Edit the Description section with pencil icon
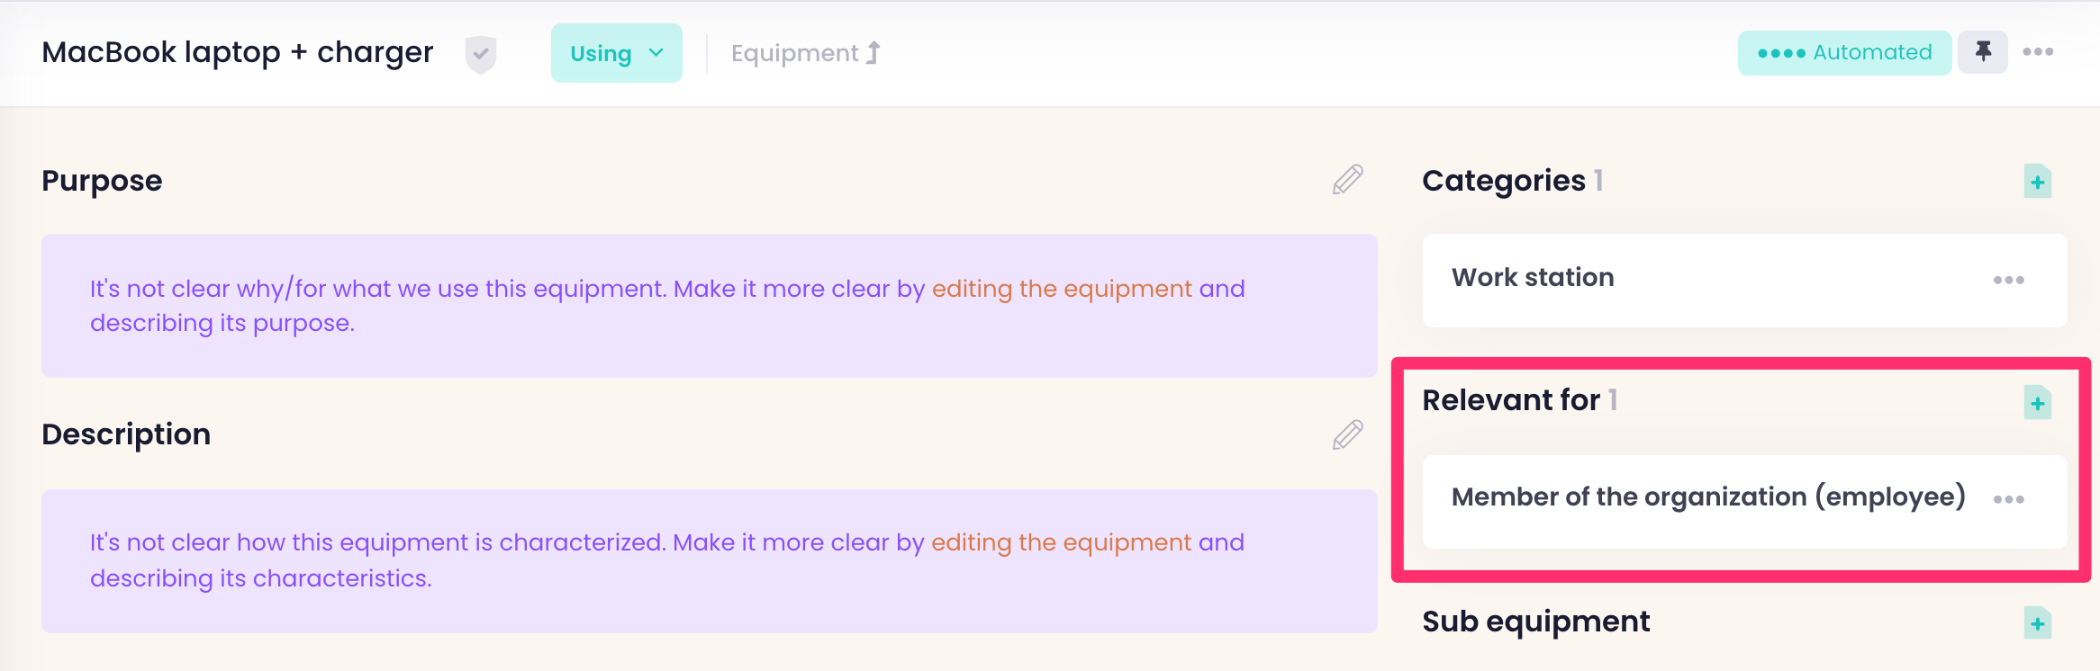Screen dimensions: 2100x671 pos(1347,434)
